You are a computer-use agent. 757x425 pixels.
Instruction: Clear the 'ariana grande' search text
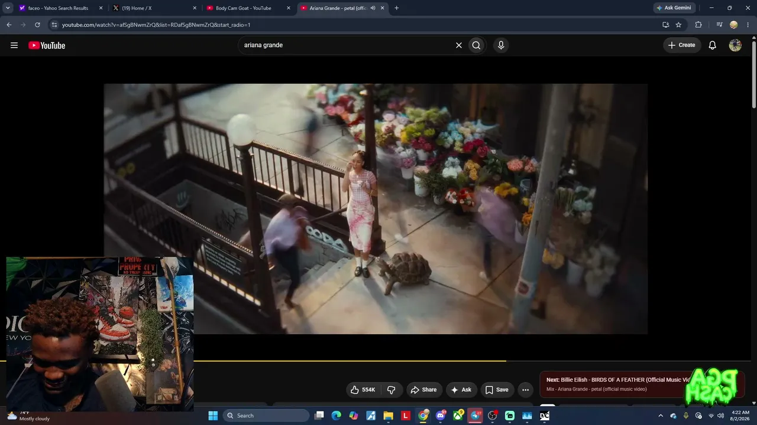(x=458, y=45)
